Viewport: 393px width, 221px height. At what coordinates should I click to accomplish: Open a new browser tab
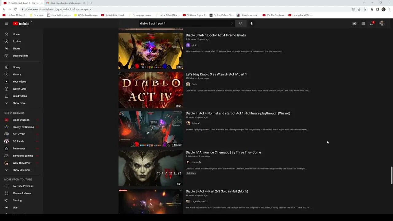(x=91, y=3)
